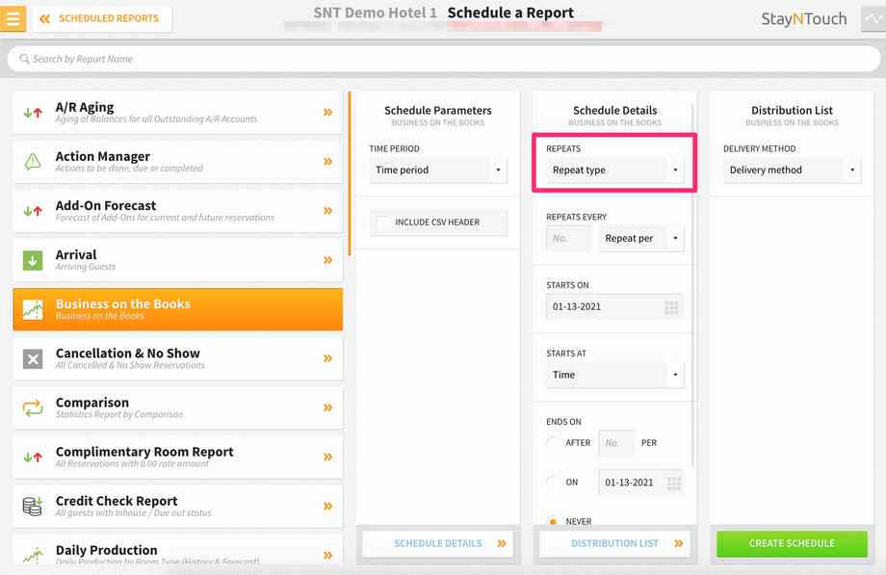
Task: Select the Action Manager report
Action: (x=178, y=162)
